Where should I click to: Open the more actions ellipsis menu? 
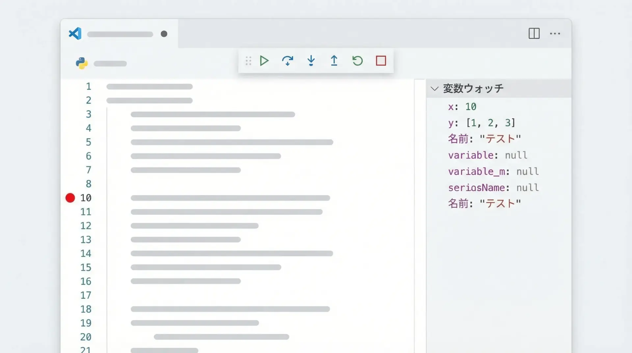coord(555,34)
